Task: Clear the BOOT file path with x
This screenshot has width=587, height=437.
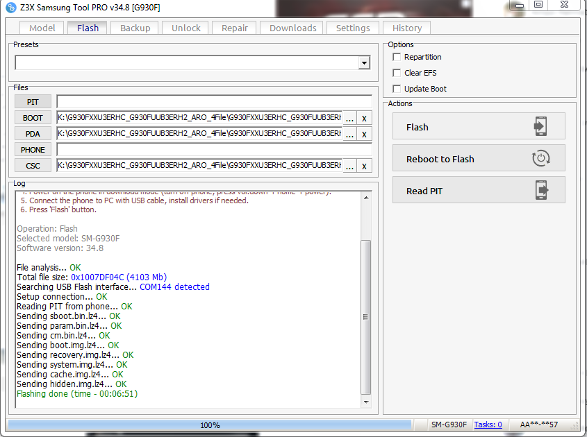Action: [364, 118]
